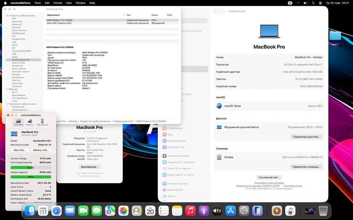Select the Intel UHD Graphics 630 row

(x=112, y=23)
